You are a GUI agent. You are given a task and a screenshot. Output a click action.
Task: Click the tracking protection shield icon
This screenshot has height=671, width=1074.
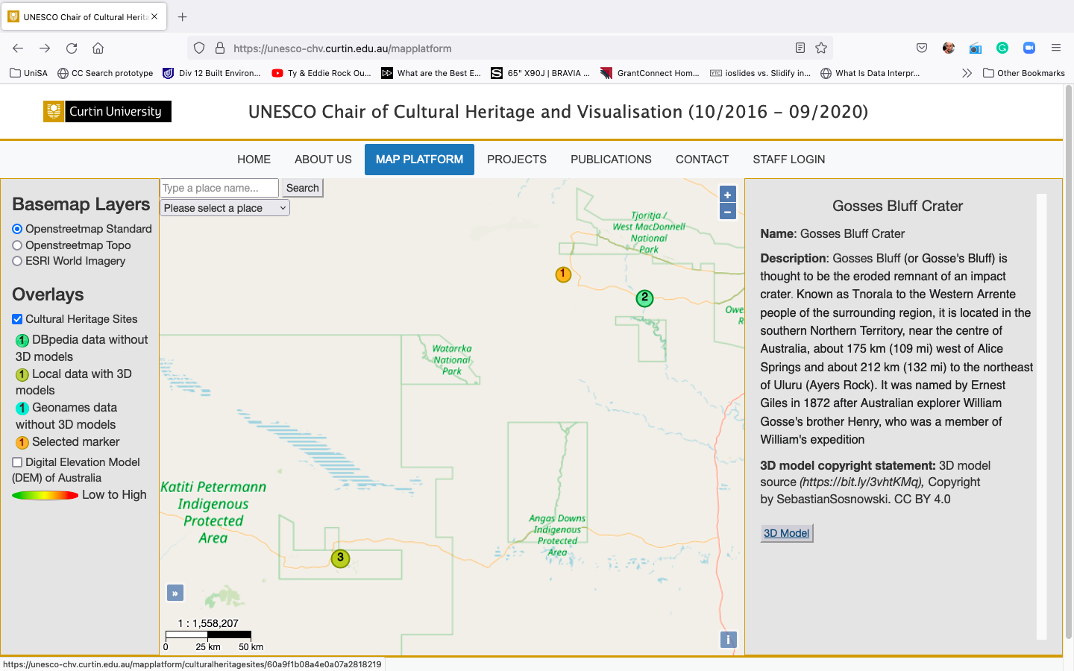click(199, 48)
